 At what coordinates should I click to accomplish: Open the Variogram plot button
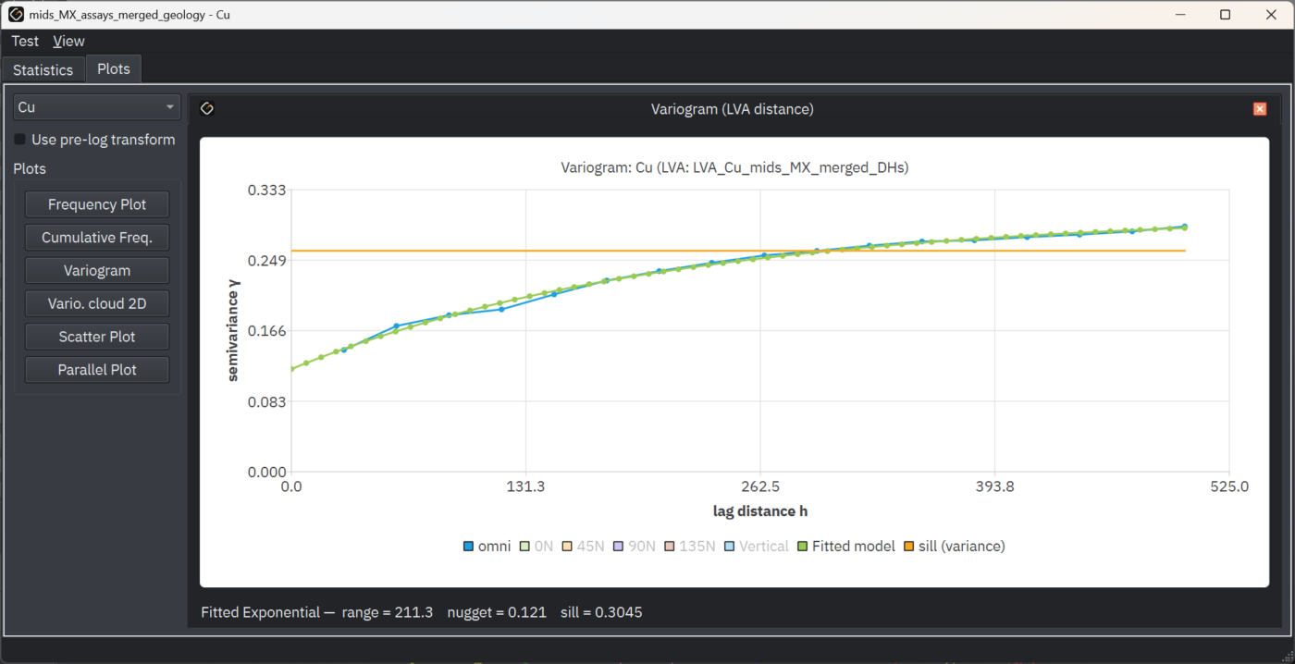[97, 271]
